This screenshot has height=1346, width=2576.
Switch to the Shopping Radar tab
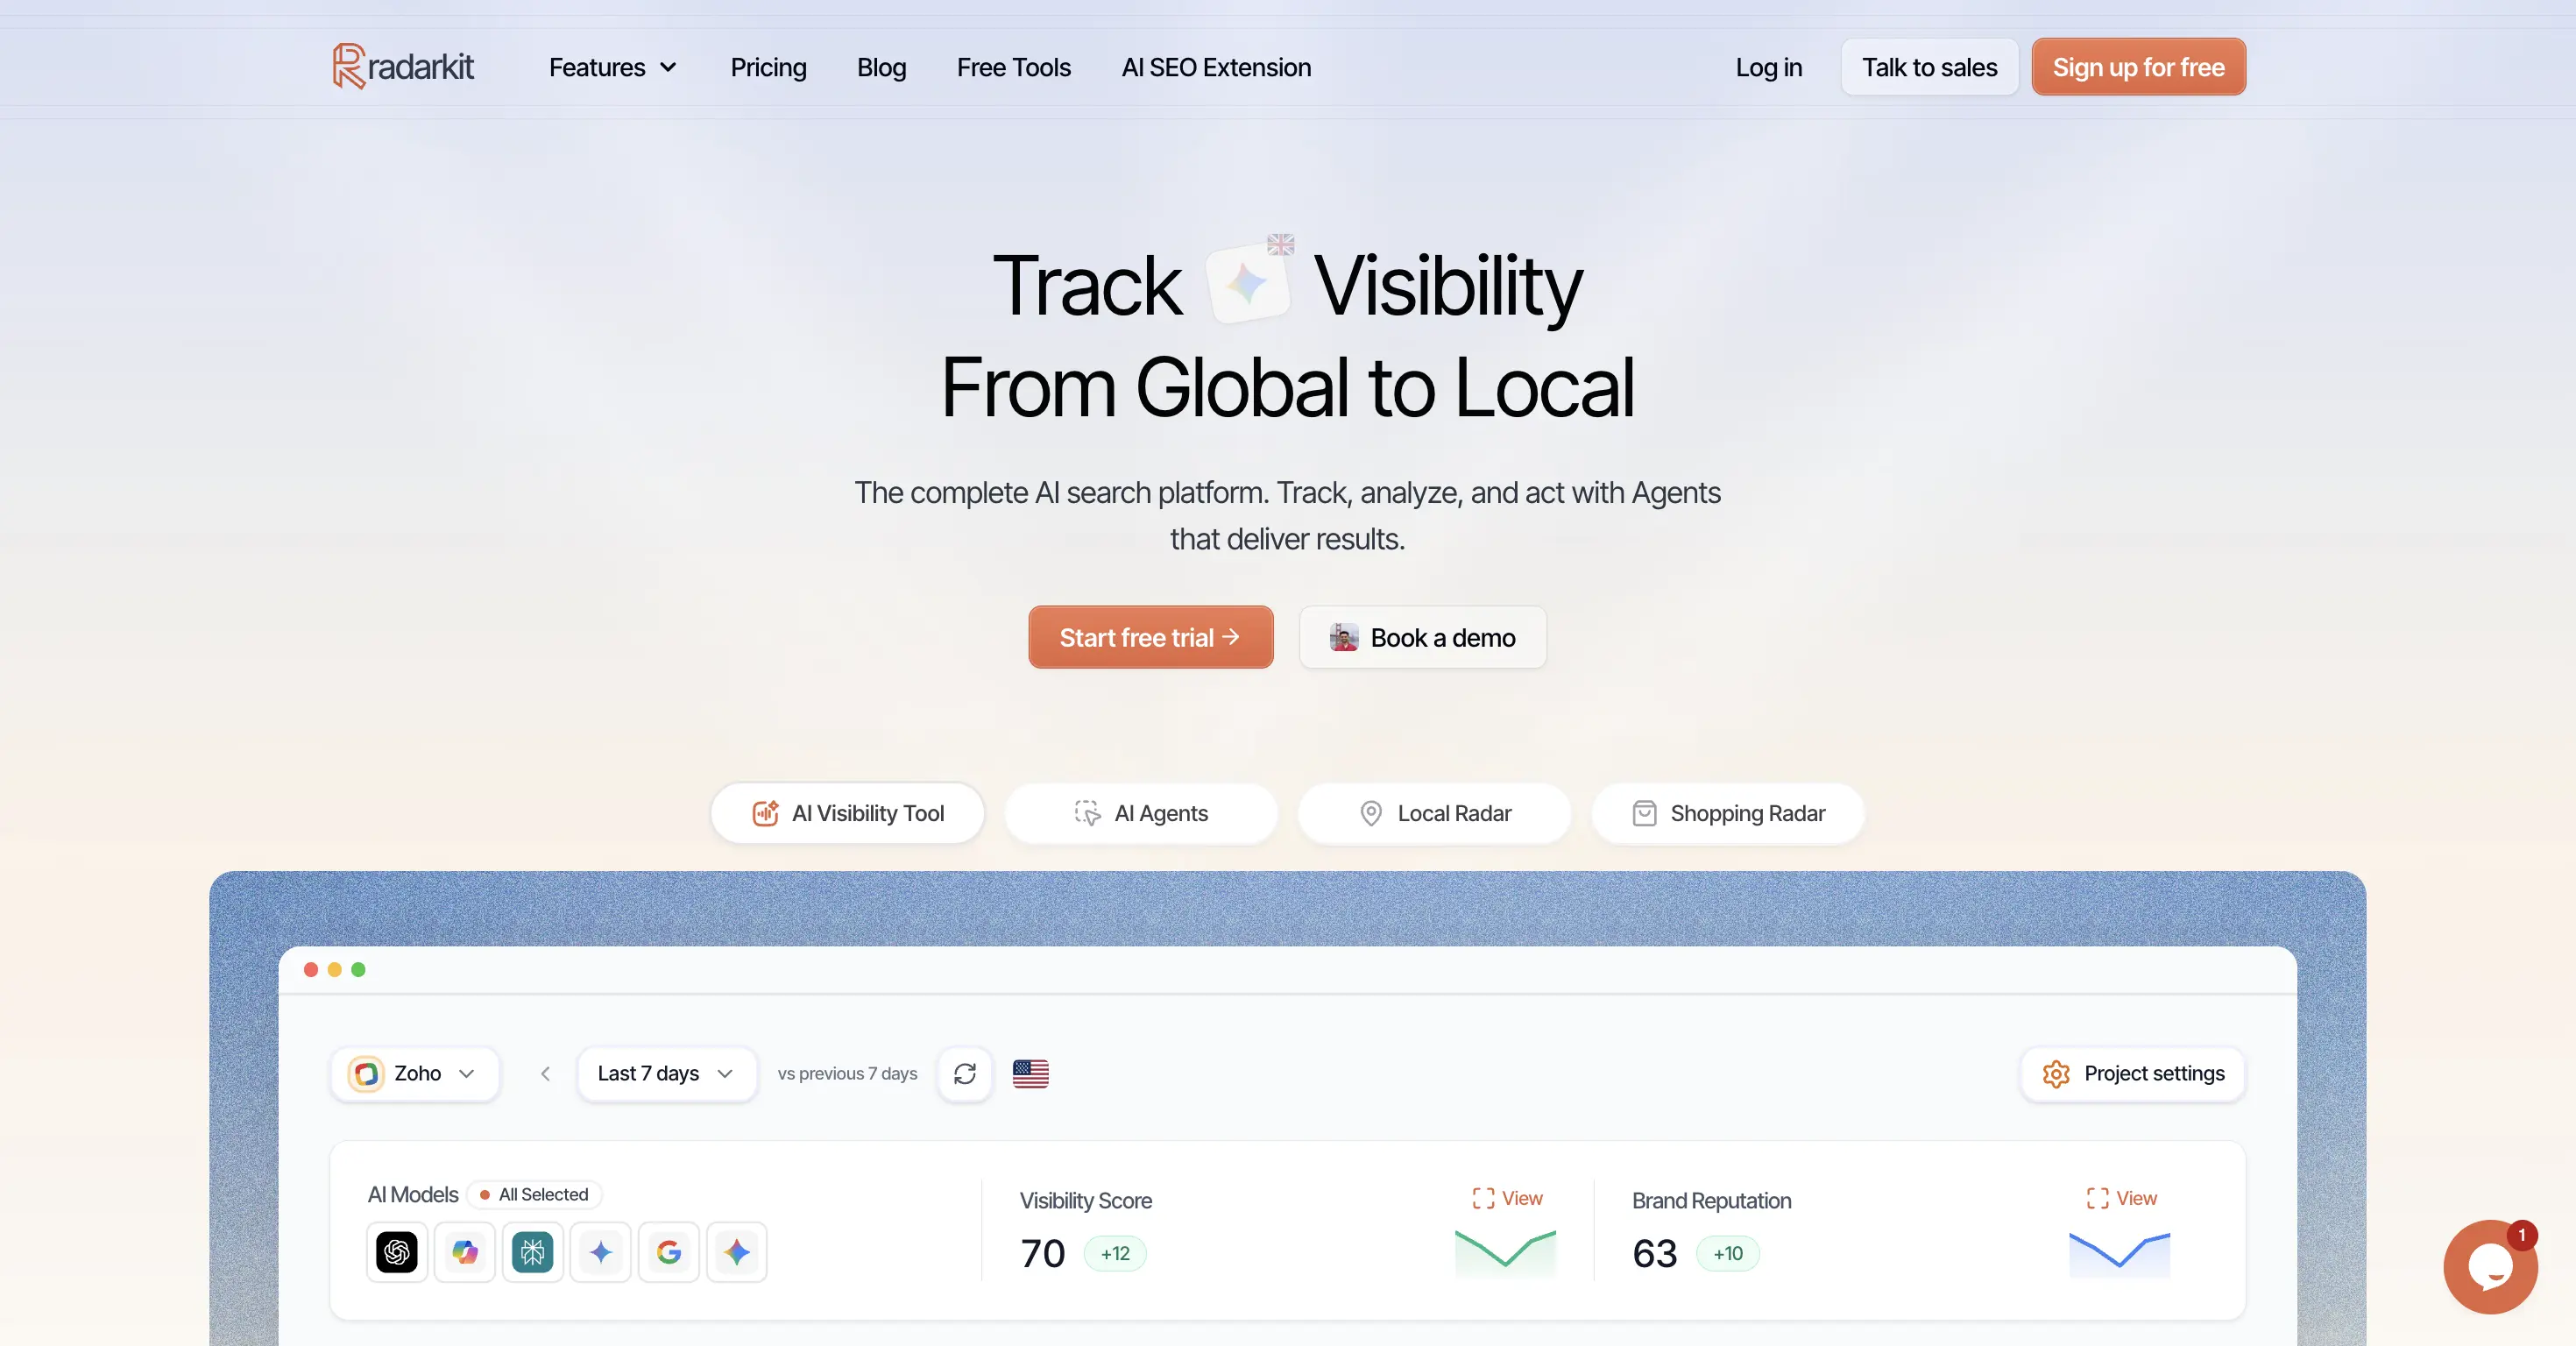[1728, 814]
